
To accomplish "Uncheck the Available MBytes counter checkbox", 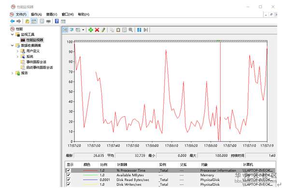I will pyautogui.click(x=69, y=175).
